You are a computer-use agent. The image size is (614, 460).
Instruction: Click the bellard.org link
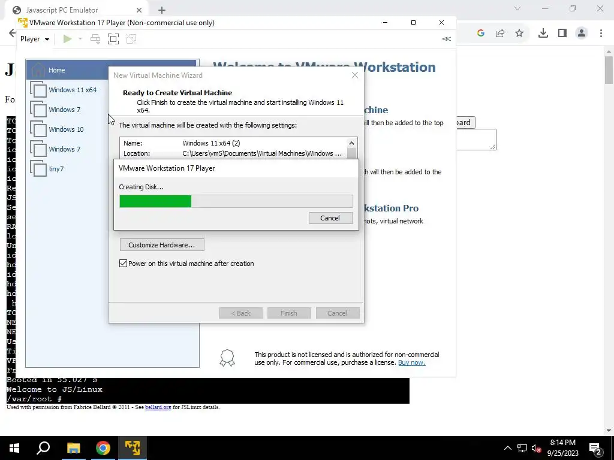158,407
